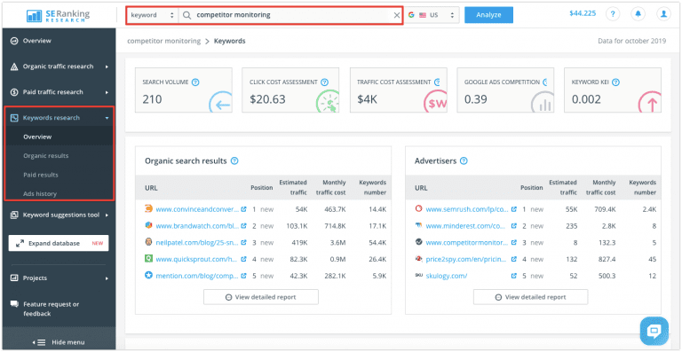Screen dimensions: 682x352
Task: Open external link icon for skulogy.com row
Action: pos(513,276)
